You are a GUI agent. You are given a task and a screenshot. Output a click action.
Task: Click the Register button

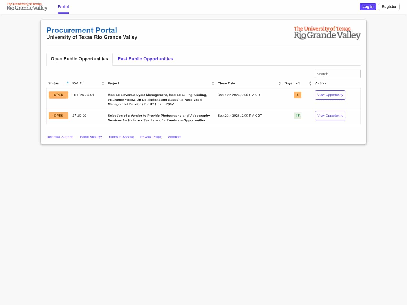coord(389,6)
